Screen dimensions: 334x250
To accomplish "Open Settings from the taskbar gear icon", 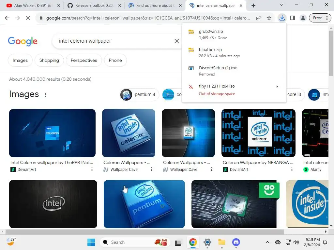I will point(207,242).
